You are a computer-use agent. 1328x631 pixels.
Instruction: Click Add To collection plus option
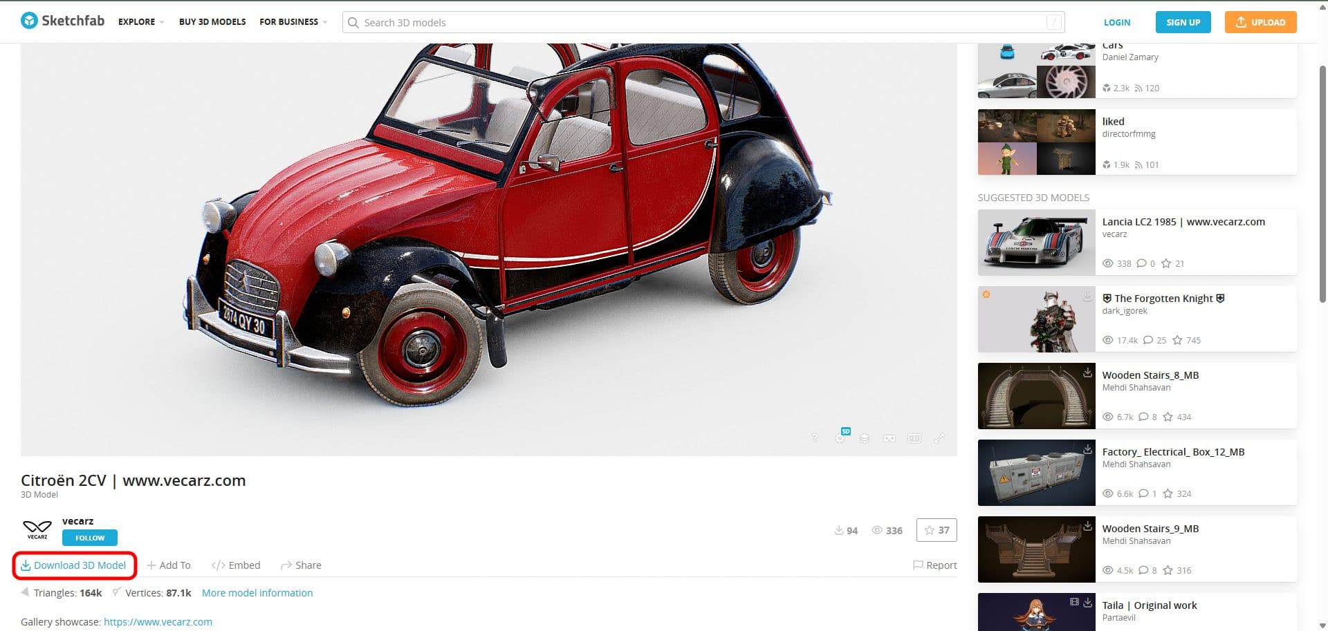click(169, 565)
